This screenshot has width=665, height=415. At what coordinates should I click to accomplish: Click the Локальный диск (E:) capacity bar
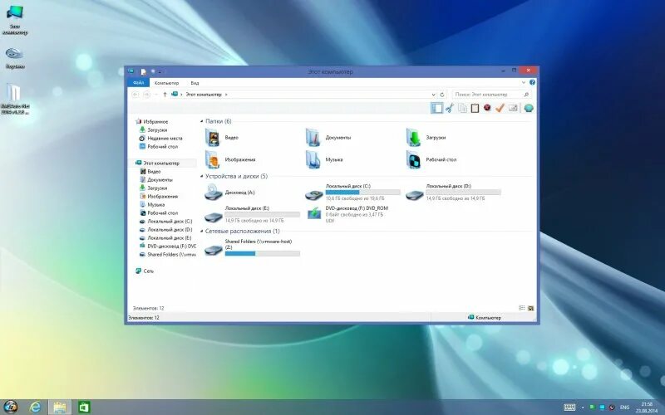[x=262, y=215]
